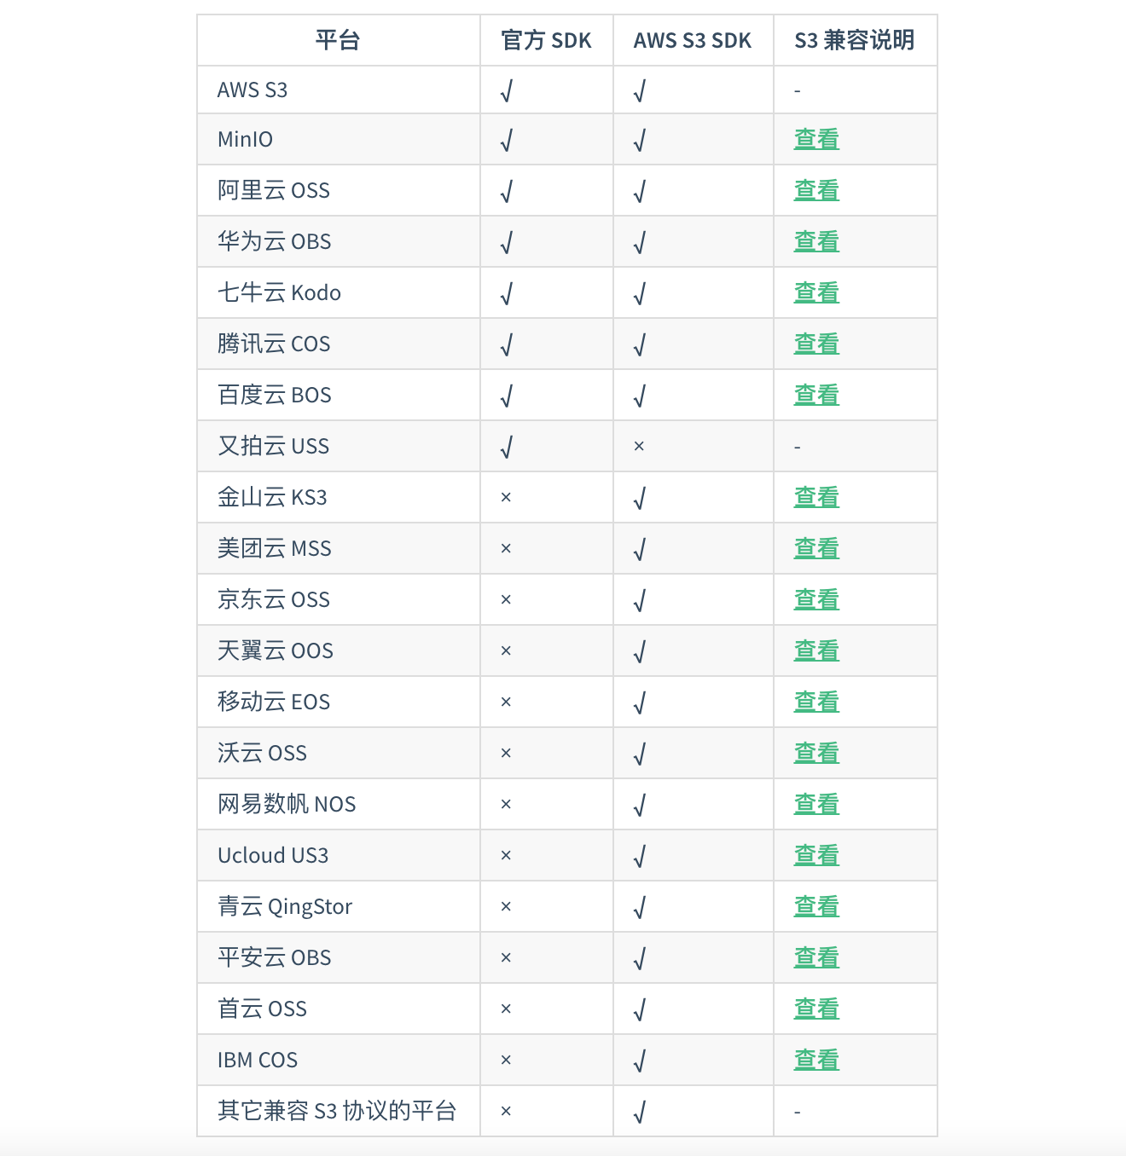The image size is (1126, 1156).
Task: Click the S3 兼容说明 column header
Action: coord(855,40)
